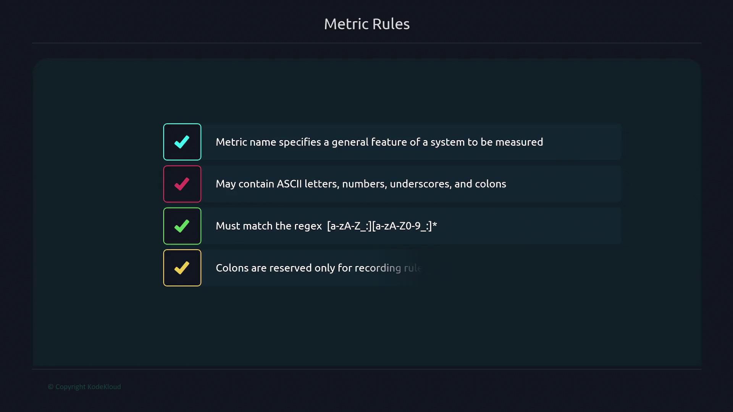Click the "Must match the regex" text
The height and width of the screenshot is (412, 733).
click(268, 226)
